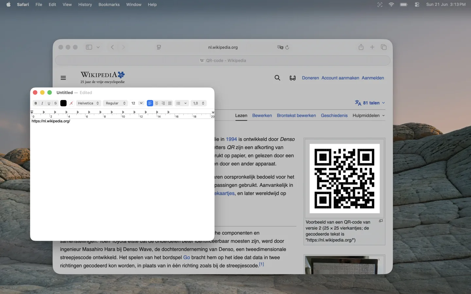Click the Safari page menu reader icon
The image size is (471, 294).
click(x=159, y=47)
